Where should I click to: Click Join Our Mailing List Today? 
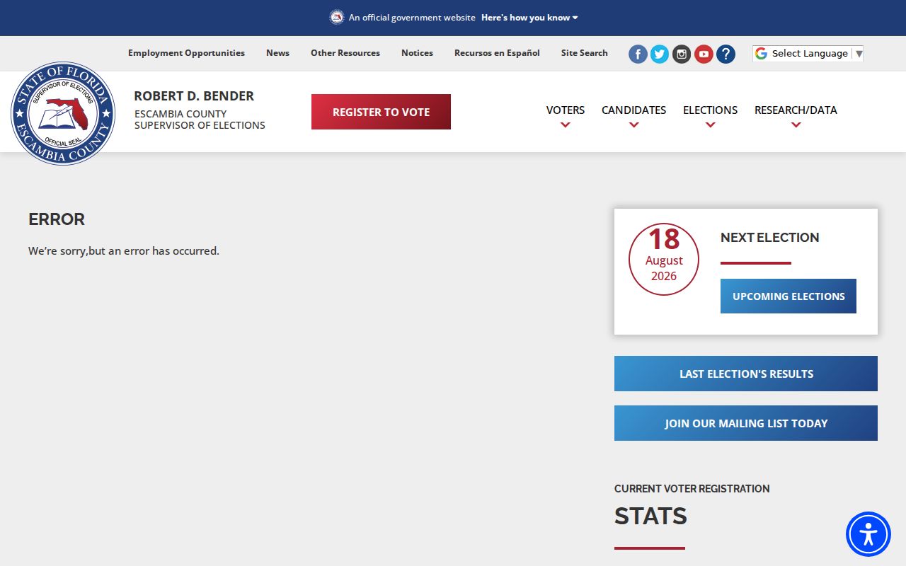746,423
